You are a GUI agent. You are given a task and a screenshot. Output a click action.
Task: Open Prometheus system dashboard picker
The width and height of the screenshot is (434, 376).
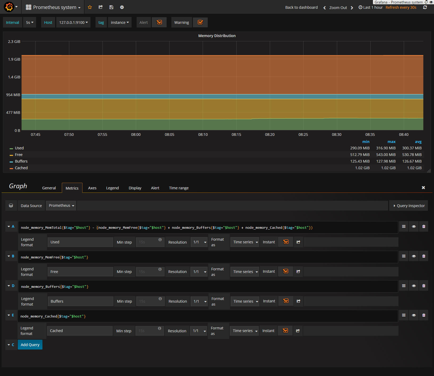(x=53, y=7)
